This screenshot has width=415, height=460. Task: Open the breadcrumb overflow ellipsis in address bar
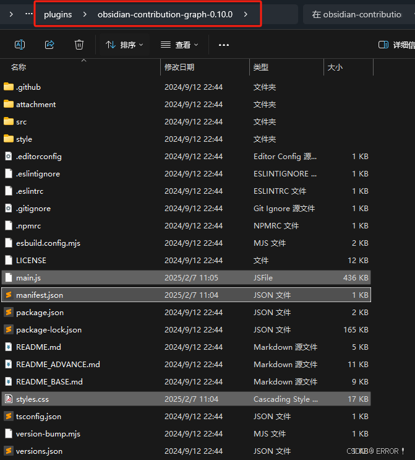[28, 14]
